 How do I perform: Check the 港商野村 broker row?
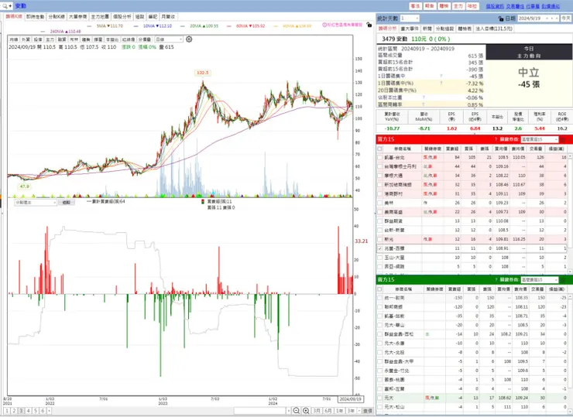(x=379, y=193)
